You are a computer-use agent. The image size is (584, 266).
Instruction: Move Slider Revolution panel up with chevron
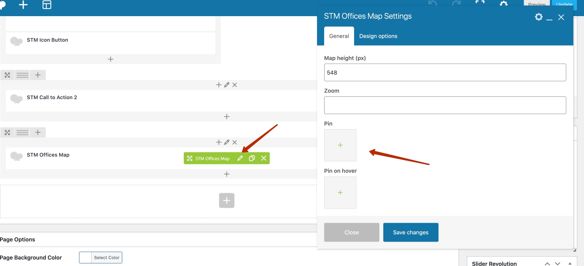[x=548, y=264]
